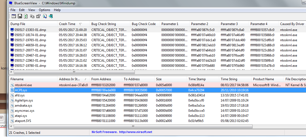
Task: Select the ntoskrnl.exe driver row
Action: 23,85
